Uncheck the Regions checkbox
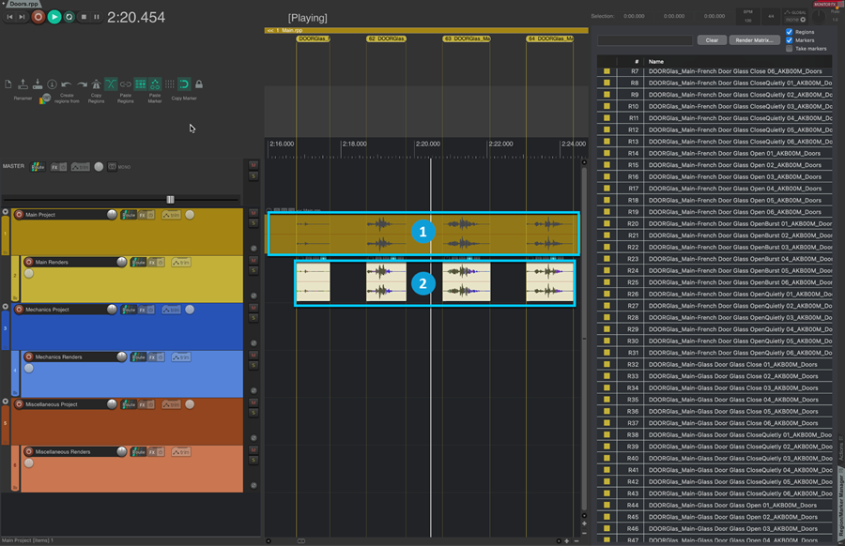Screen dimensions: 845x546 click(x=789, y=32)
